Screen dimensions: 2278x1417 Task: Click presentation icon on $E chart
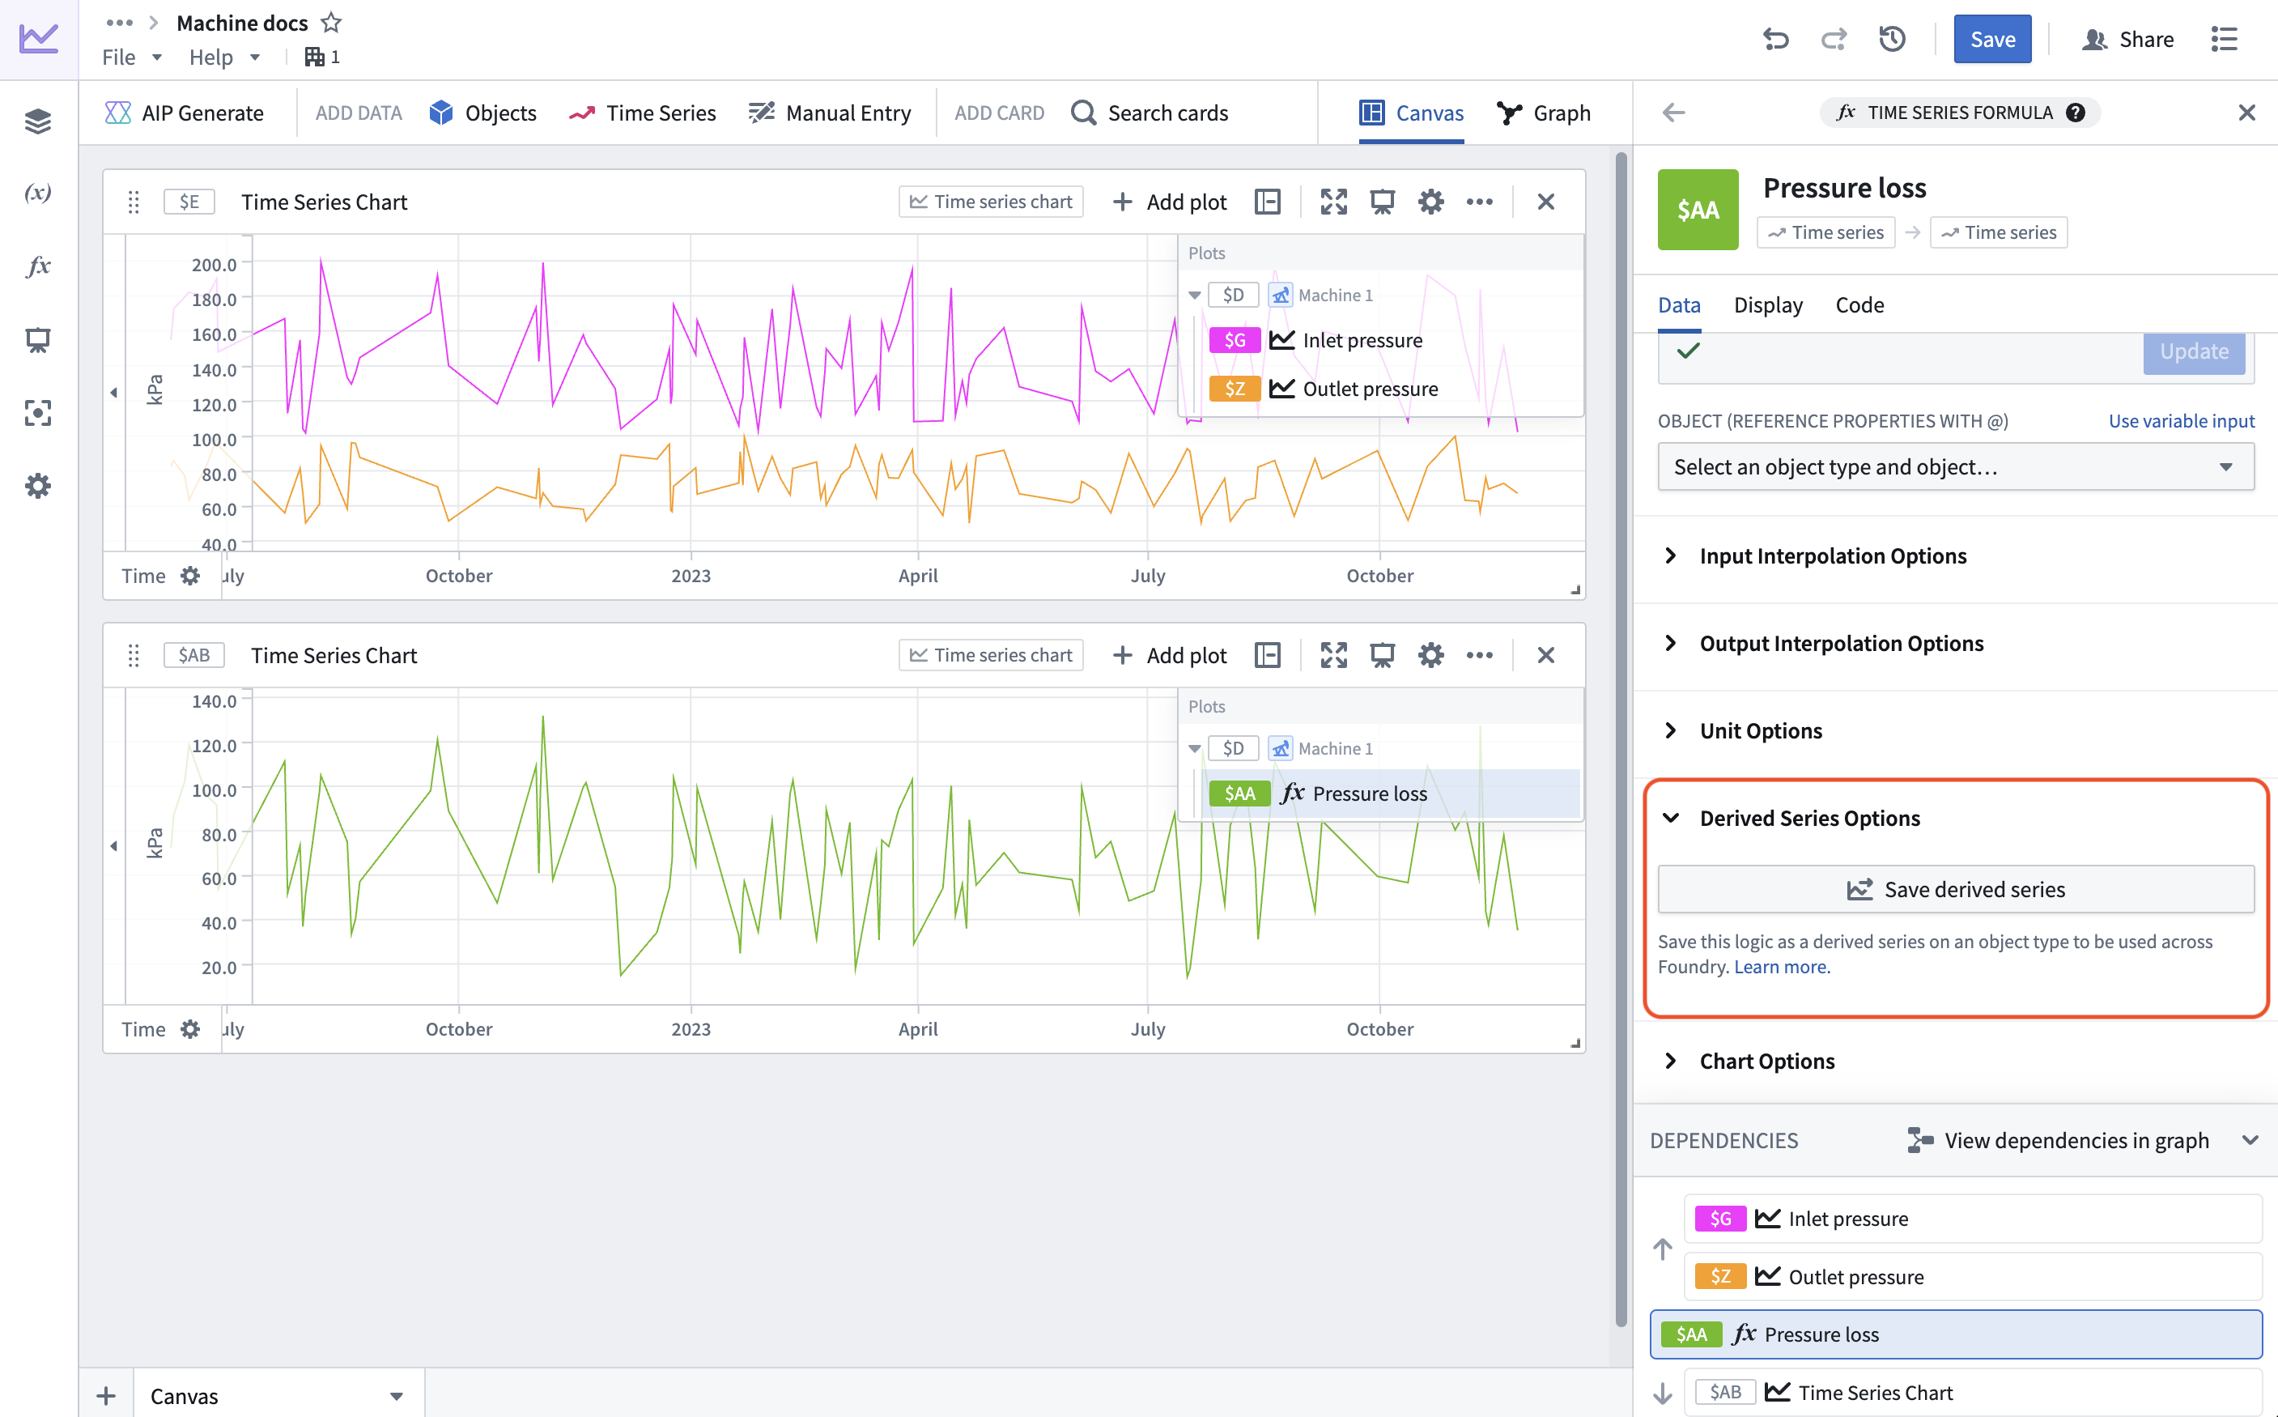pos(1383,202)
